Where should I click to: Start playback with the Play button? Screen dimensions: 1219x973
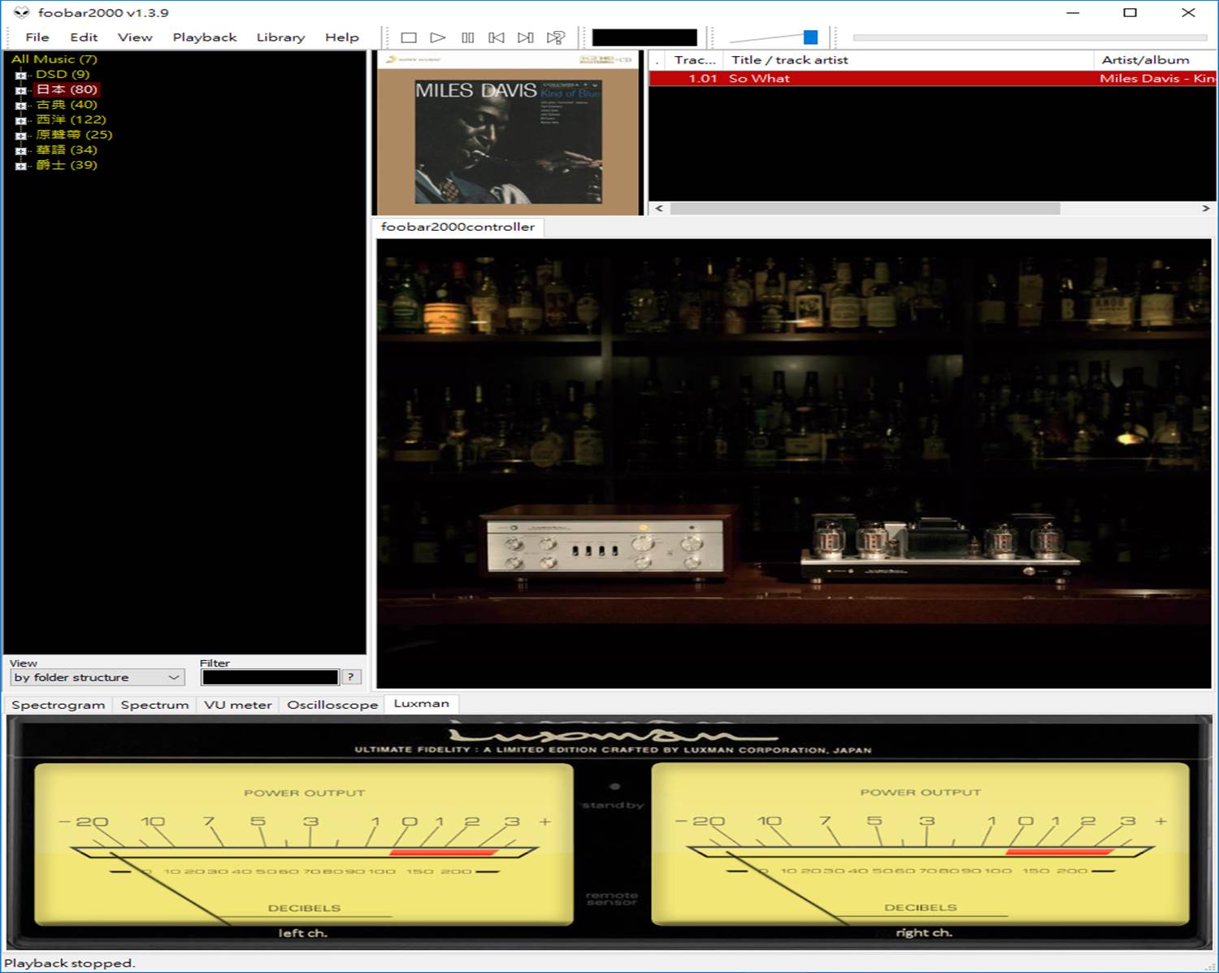(x=438, y=37)
